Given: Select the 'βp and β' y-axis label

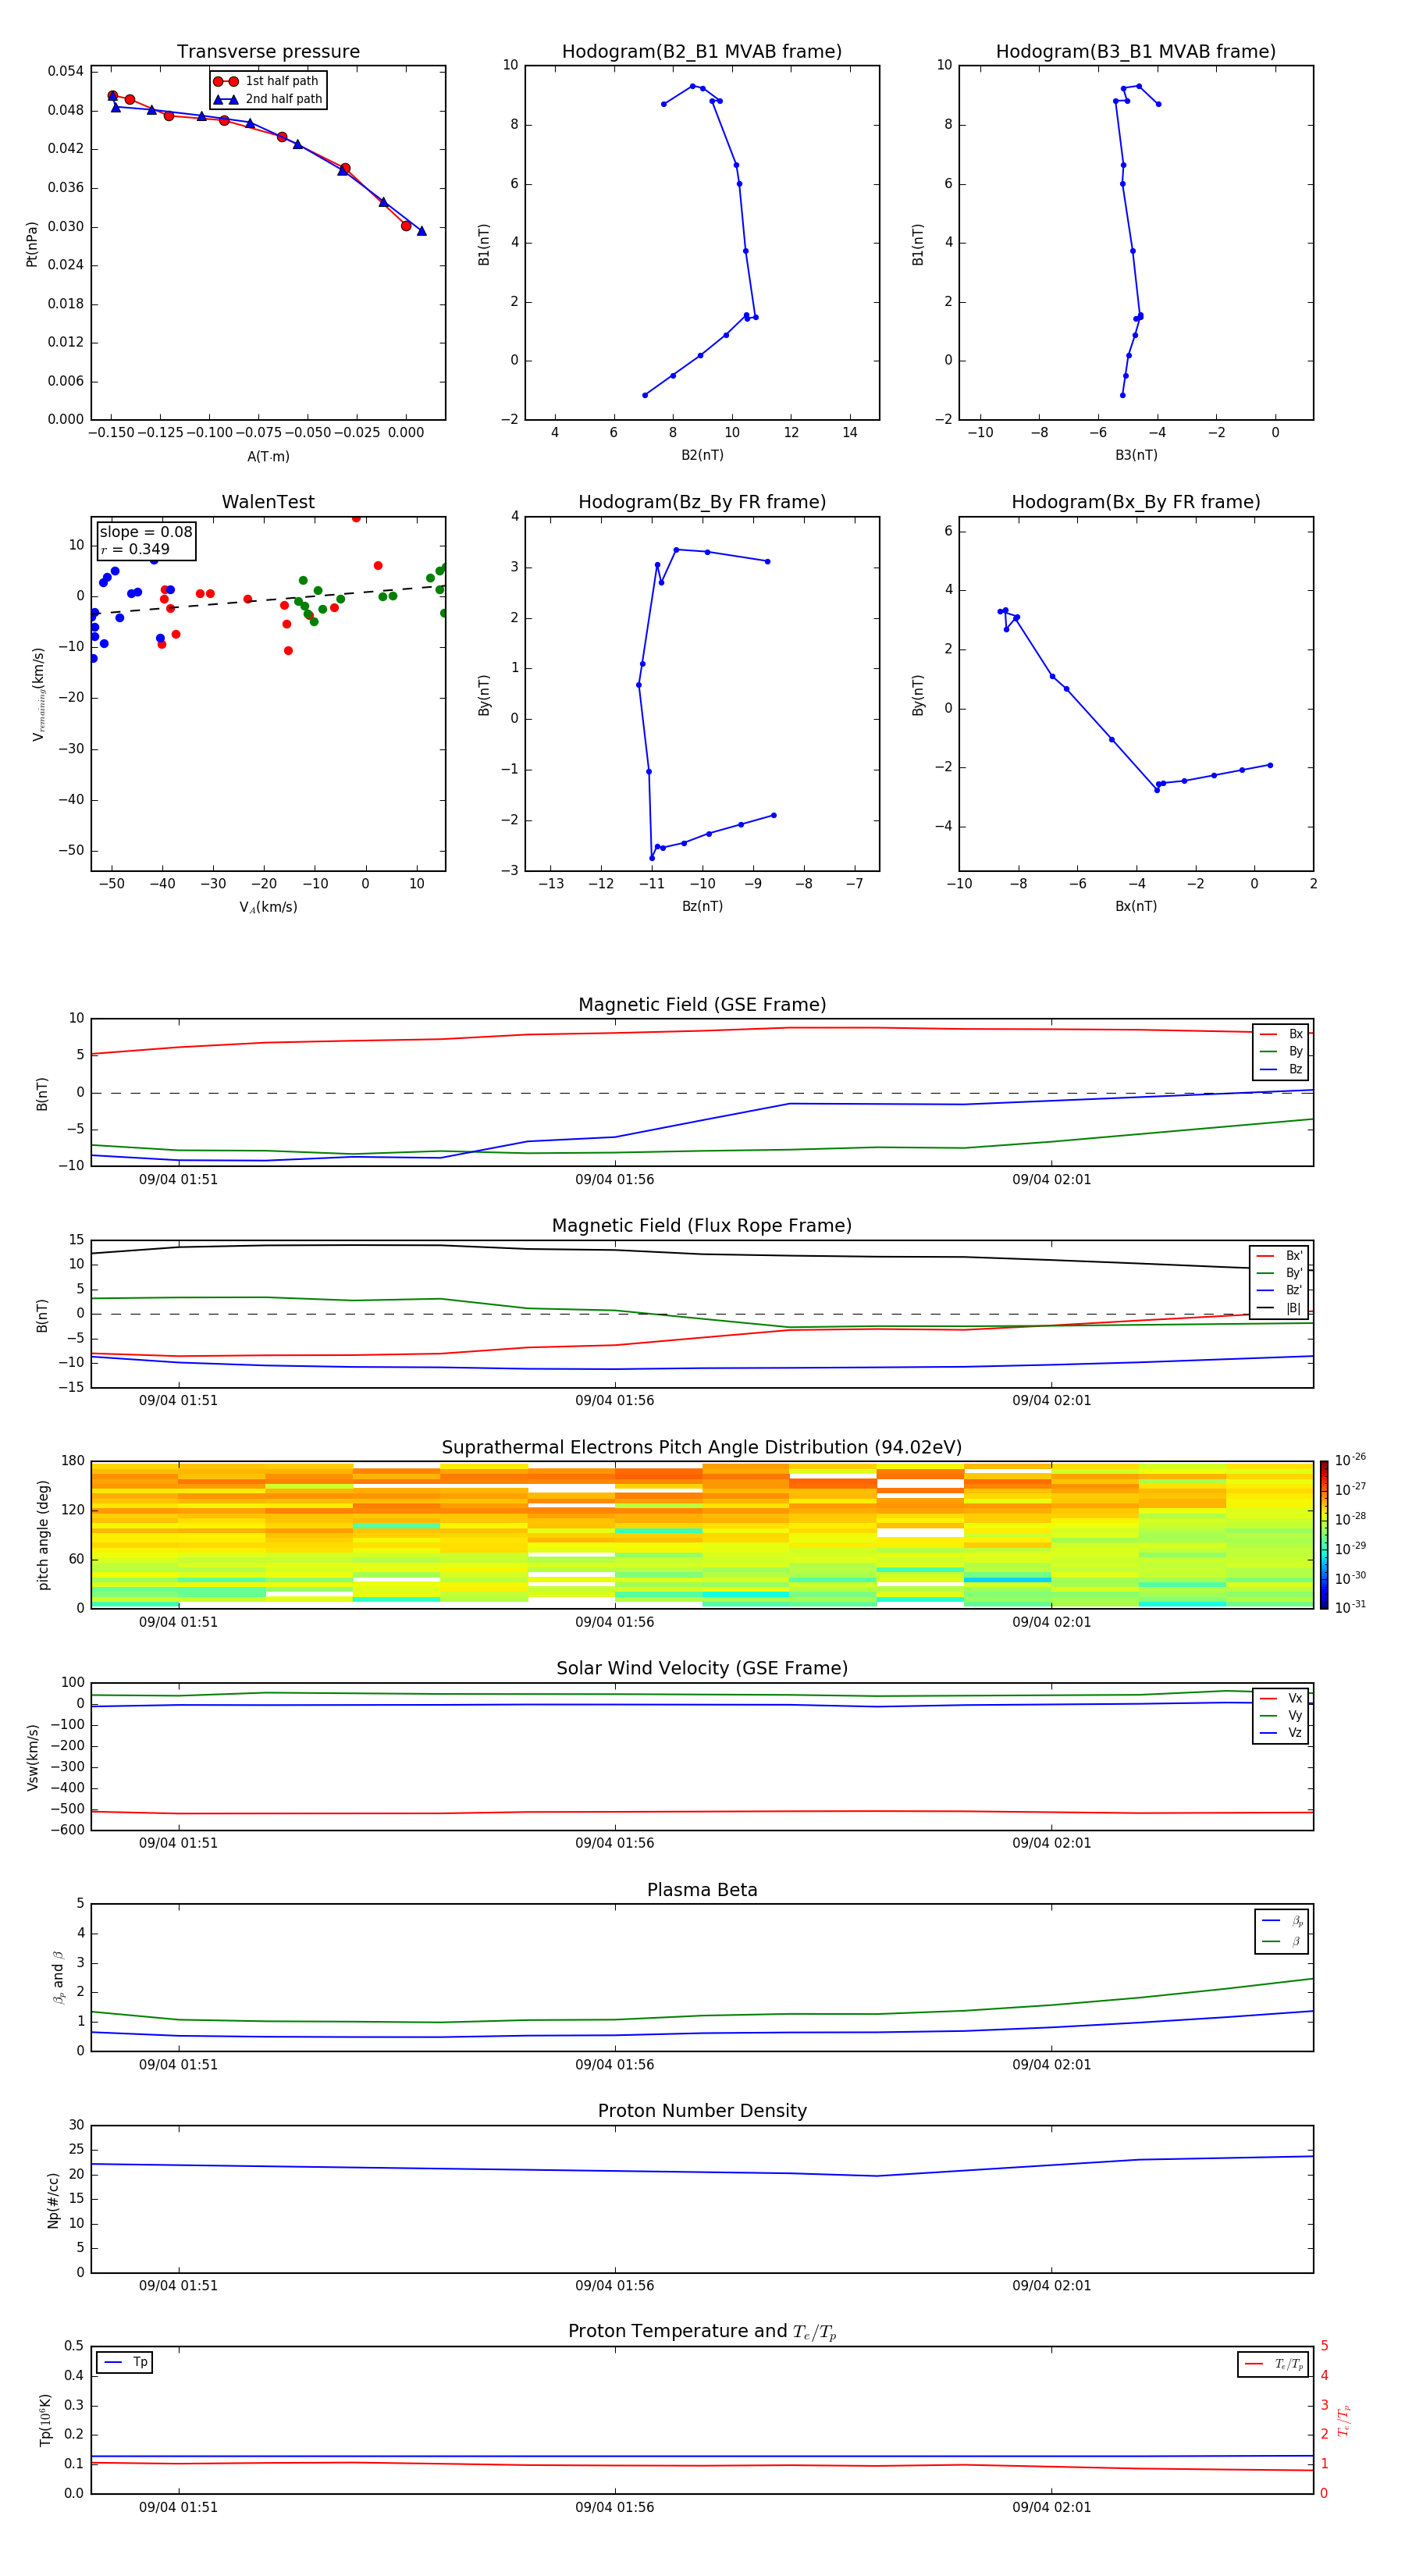Looking at the screenshot, I should click(x=58, y=1977).
